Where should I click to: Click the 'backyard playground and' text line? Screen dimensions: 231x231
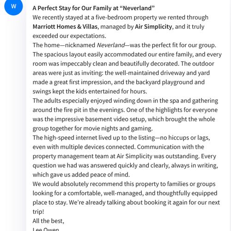119,82
